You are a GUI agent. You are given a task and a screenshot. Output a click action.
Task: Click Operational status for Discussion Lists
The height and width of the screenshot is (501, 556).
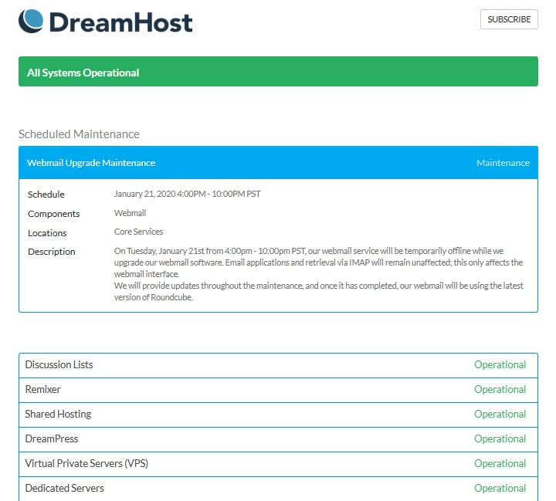pos(500,364)
